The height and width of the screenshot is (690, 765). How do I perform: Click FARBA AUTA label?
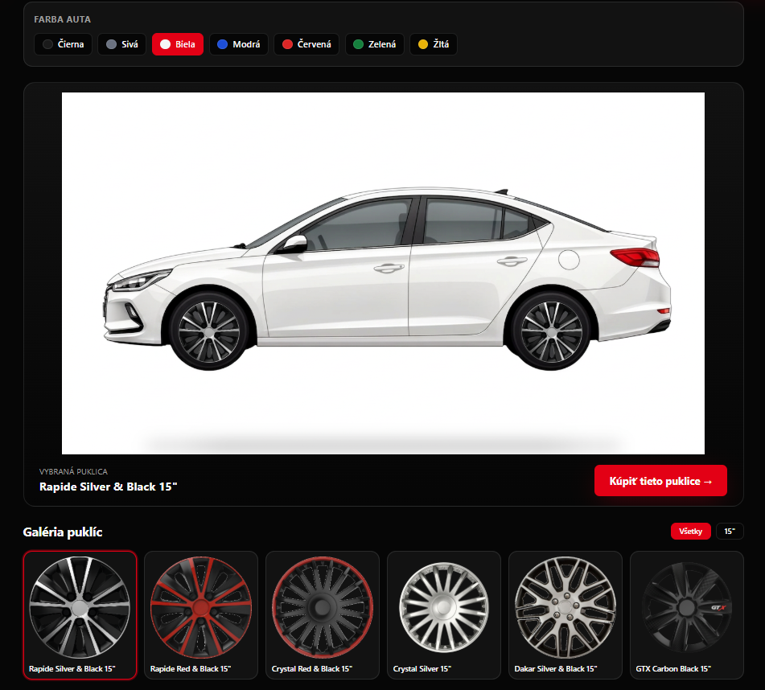tap(63, 19)
